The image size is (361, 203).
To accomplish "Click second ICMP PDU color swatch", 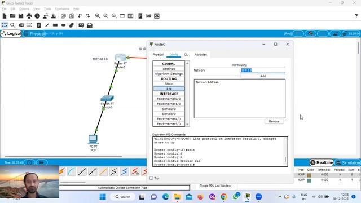I will 309,180.
